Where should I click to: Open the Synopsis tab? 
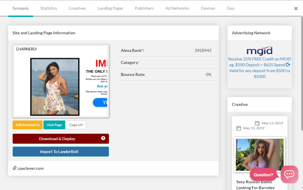coord(21,8)
